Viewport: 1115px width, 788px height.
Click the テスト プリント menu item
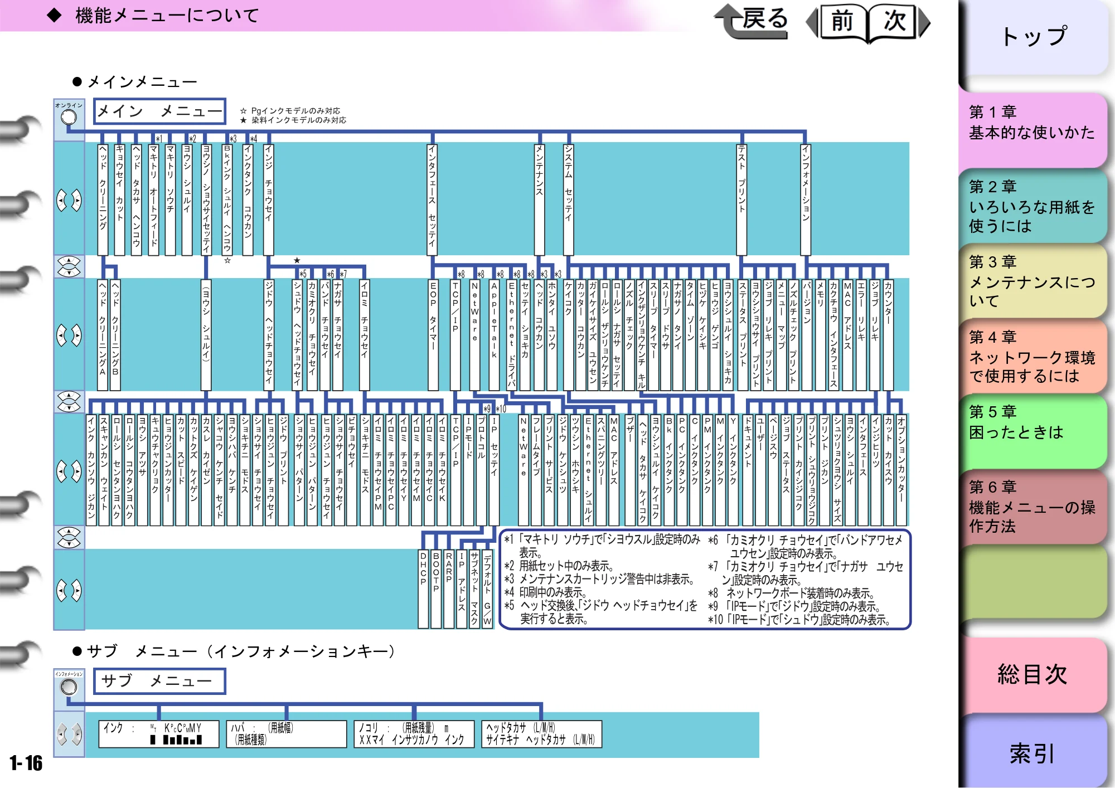pyautogui.click(x=741, y=200)
